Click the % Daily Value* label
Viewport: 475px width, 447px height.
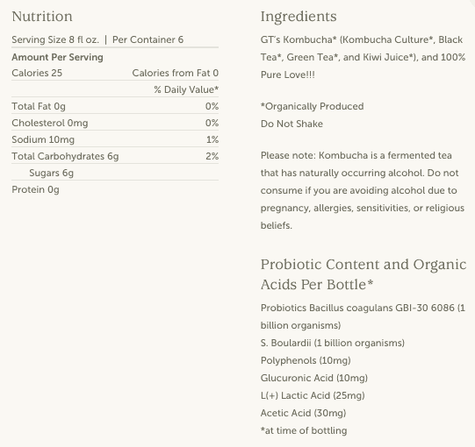186,89
